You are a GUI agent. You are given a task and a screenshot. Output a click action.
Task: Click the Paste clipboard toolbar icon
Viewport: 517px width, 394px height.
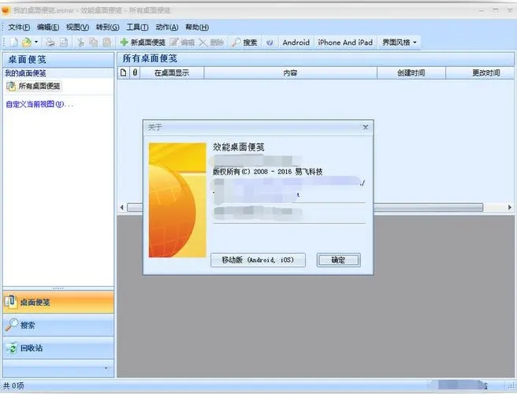[x=107, y=43]
